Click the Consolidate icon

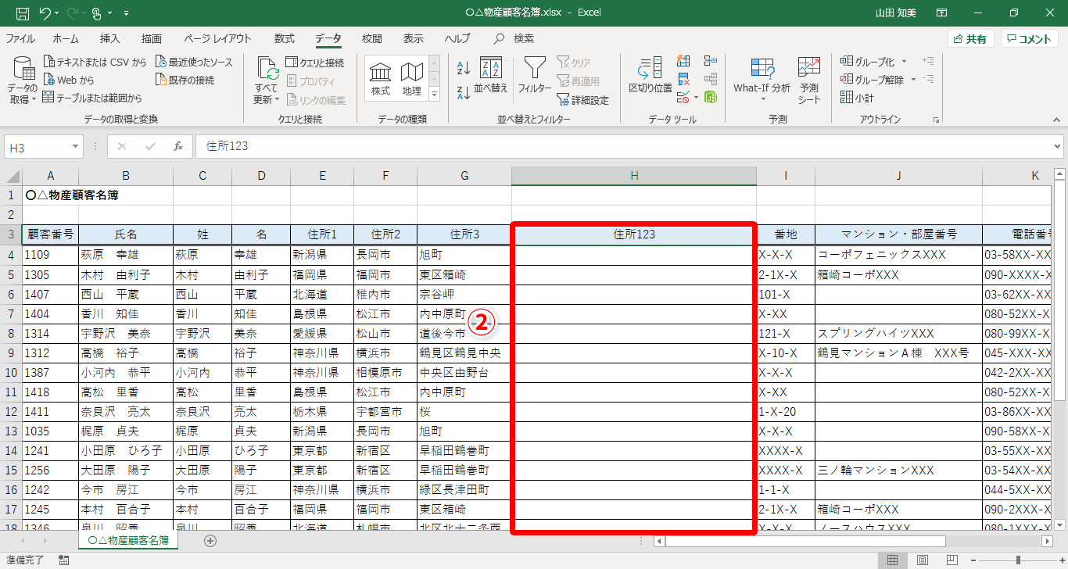tap(711, 61)
